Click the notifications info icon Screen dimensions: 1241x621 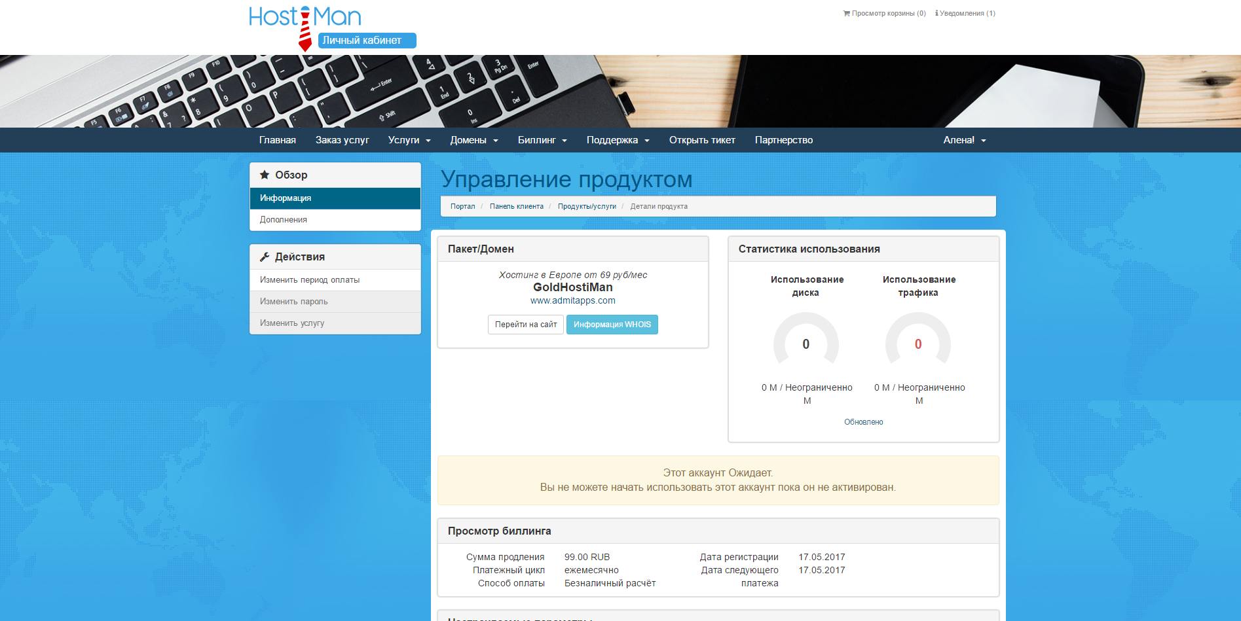[936, 13]
